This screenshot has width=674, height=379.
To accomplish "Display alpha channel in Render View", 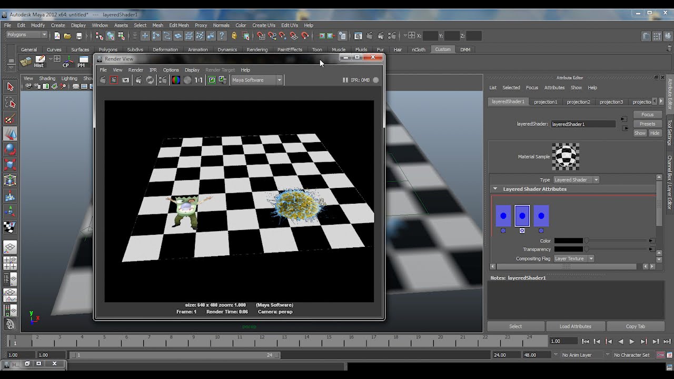I will coord(187,80).
